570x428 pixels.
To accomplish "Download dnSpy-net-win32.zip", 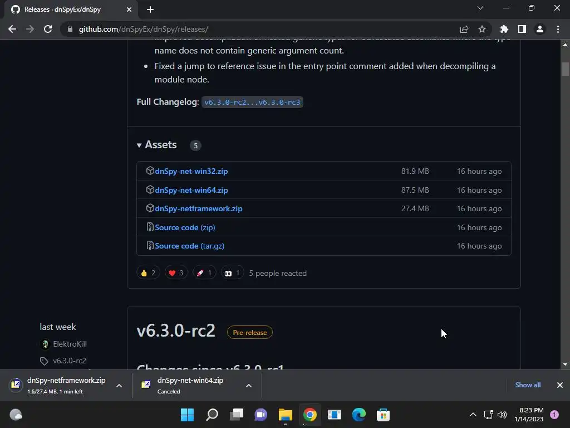I will click(x=191, y=171).
